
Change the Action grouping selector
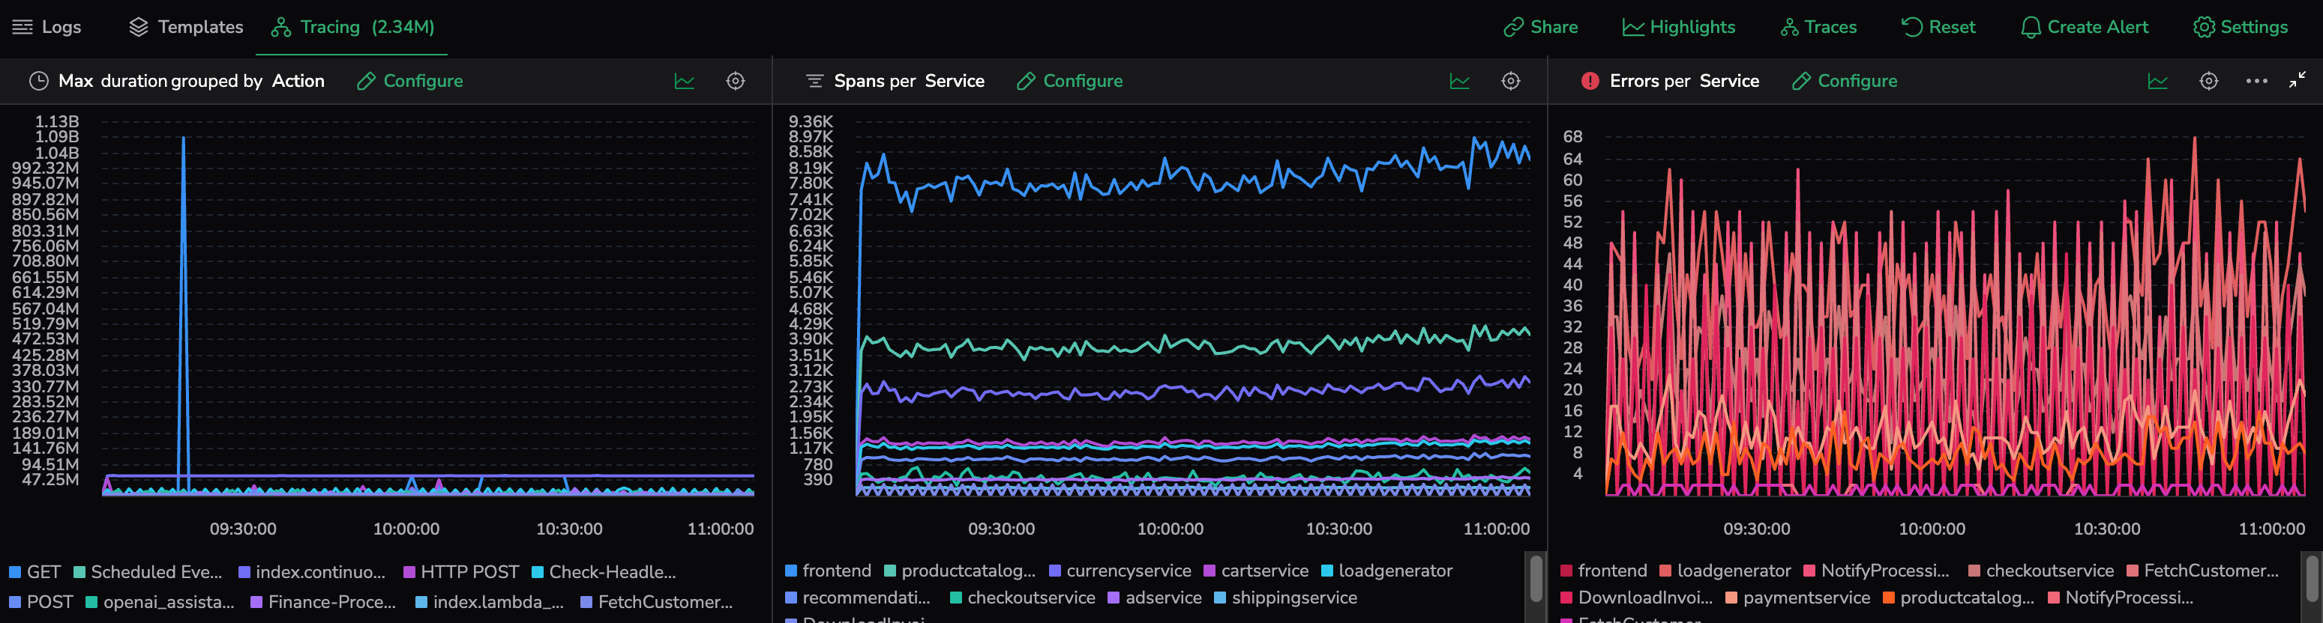298,81
